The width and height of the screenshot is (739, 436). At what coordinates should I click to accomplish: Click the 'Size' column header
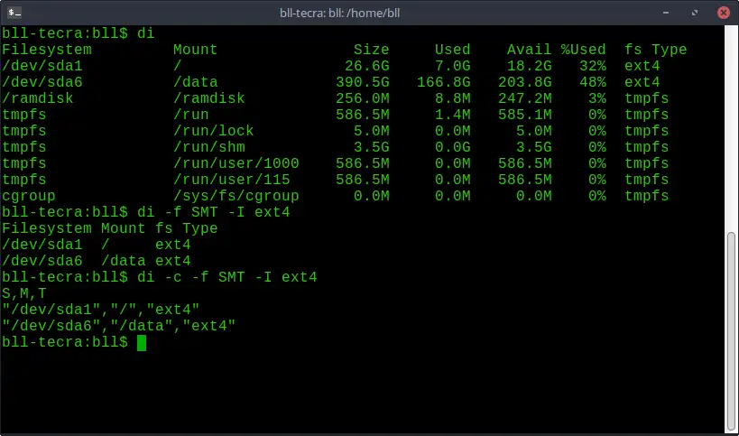pyautogui.click(x=372, y=50)
